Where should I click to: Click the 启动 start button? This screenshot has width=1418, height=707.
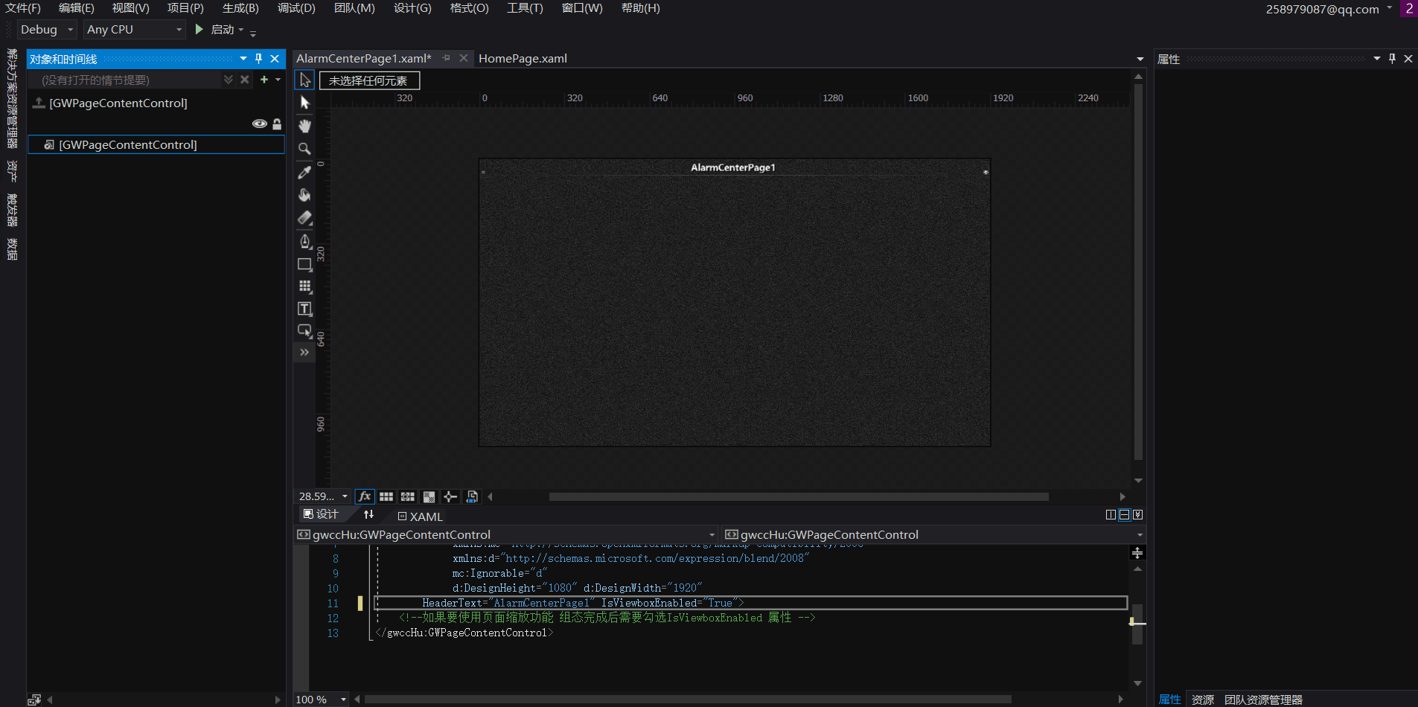point(215,30)
